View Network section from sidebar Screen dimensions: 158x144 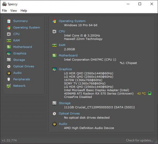click(19, 86)
